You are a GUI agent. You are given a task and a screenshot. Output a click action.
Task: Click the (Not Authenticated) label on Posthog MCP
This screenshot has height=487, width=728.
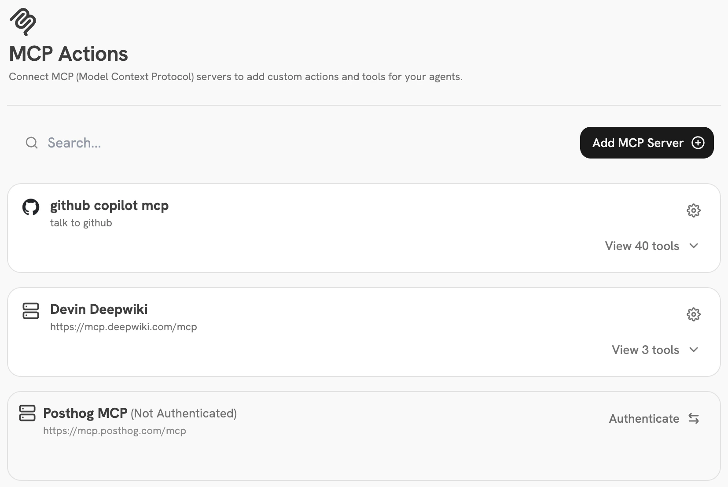pyautogui.click(x=183, y=413)
